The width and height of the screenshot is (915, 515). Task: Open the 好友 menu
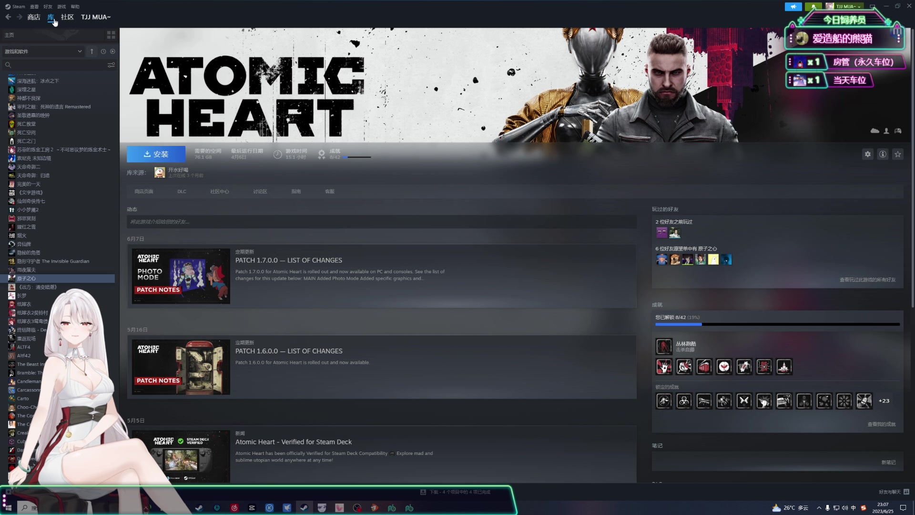click(x=48, y=7)
